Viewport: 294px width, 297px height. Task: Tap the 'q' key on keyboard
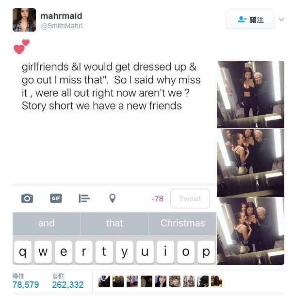[23, 252]
